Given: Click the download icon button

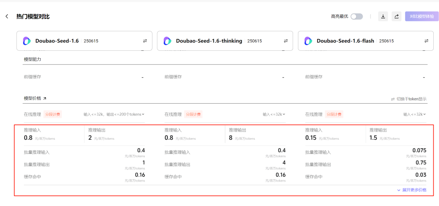Looking at the screenshot, I should pos(383,17).
